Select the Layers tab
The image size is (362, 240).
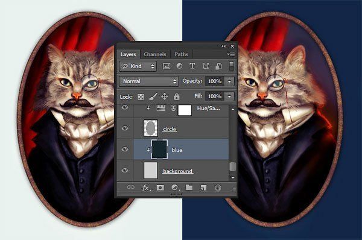[128, 54]
